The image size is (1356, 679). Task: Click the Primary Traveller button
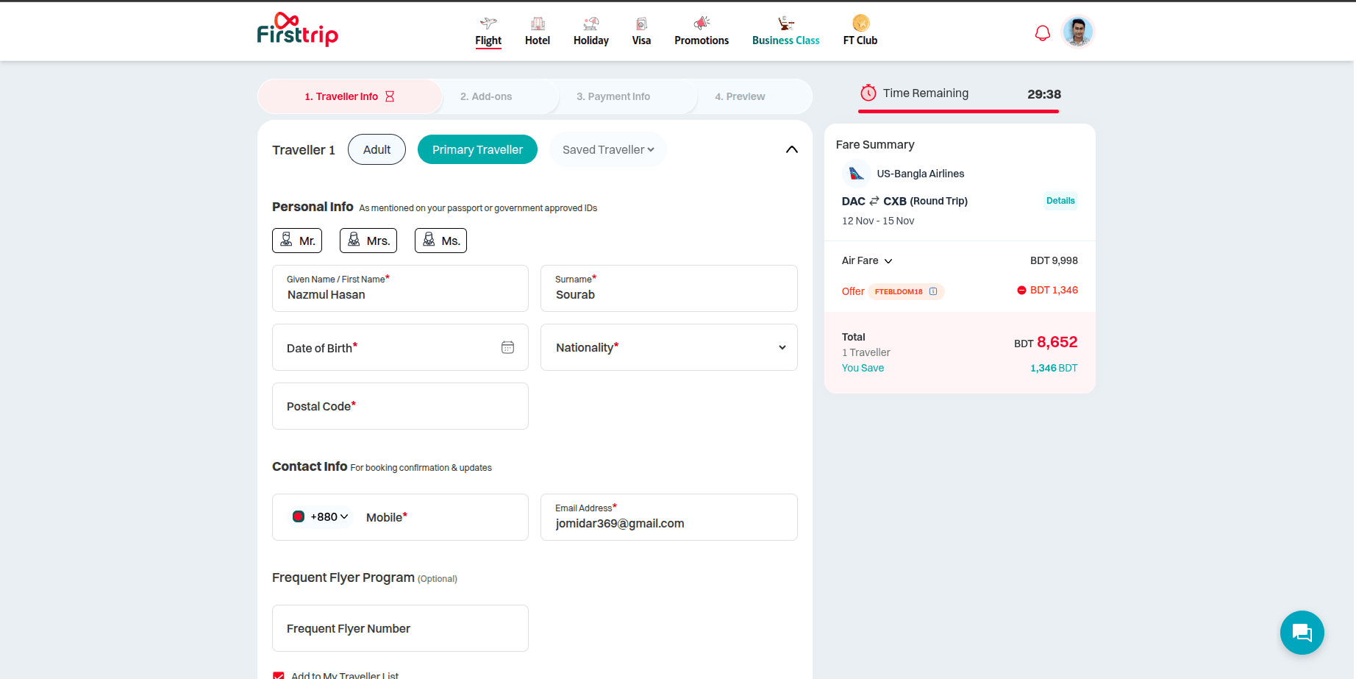pyautogui.click(x=477, y=150)
